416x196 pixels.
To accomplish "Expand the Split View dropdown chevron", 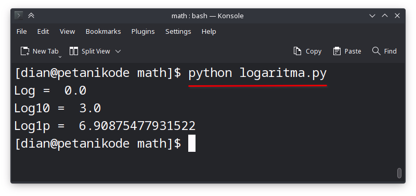I will click(118, 51).
